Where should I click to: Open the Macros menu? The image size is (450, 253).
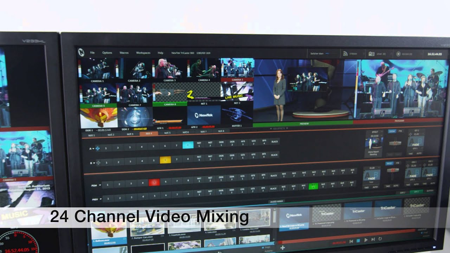pos(124,53)
